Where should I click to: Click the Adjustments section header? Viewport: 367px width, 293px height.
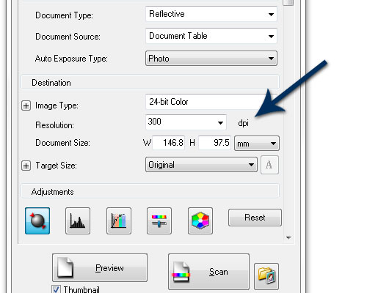tap(150, 191)
